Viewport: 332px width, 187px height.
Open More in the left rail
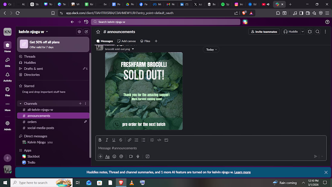[x=8, y=106]
